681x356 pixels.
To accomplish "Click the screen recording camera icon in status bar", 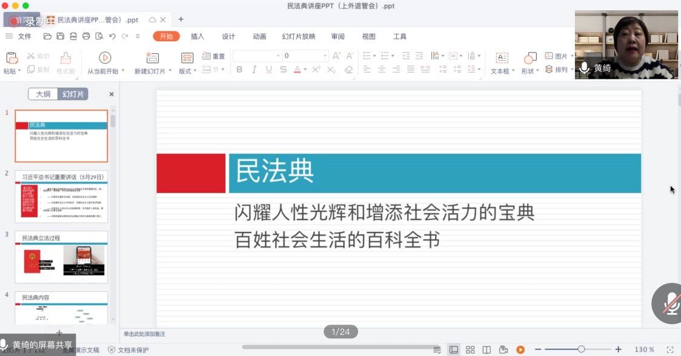I will [x=503, y=349].
